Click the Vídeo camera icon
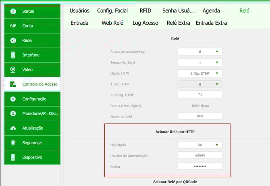 point(13,69)
